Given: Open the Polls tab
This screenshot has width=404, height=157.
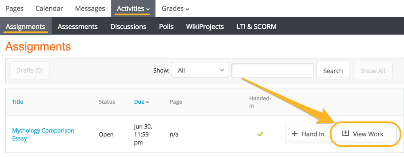Looking at the screenshot, I should [166, 27].
